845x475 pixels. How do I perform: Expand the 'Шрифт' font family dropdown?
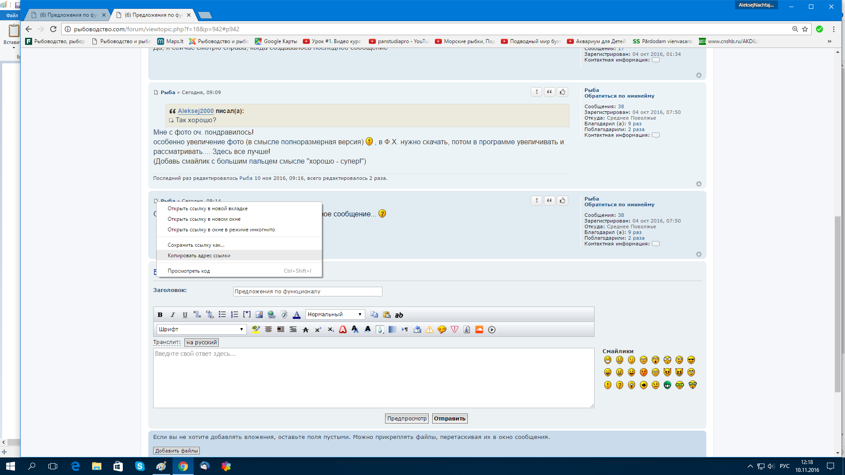click(x=201, y=329)
